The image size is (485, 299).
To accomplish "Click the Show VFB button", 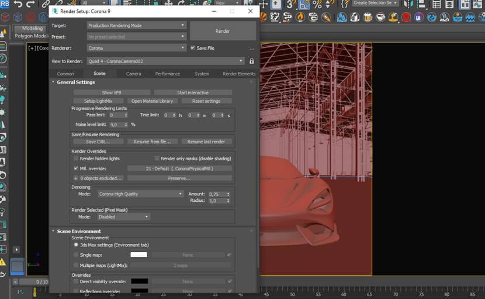I will point(112,92).
